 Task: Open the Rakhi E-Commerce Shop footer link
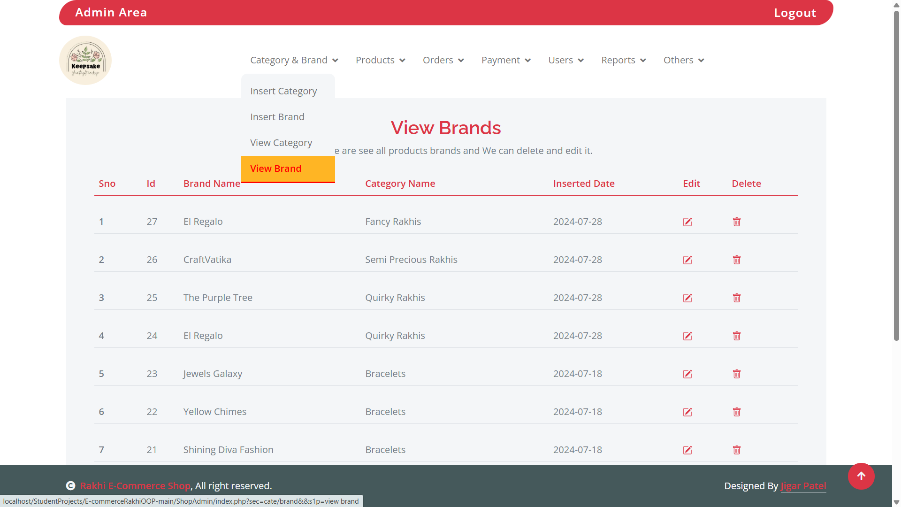point(135,486)
